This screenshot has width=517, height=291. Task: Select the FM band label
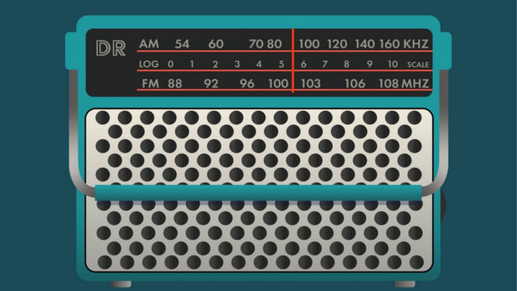pos(150,84)
